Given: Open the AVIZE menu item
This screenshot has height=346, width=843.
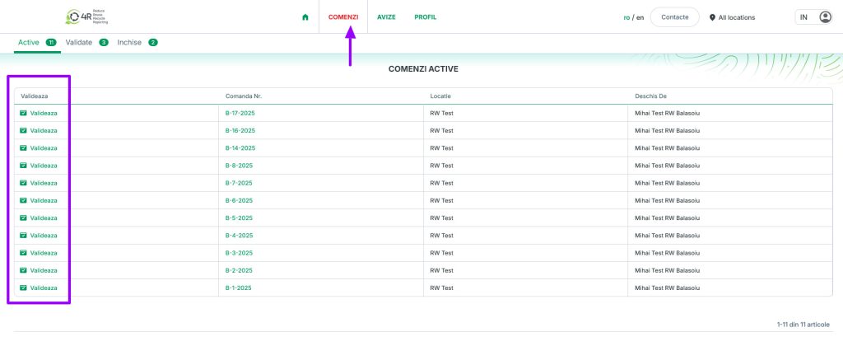Looking at the screenshot, I should pyautogui.click(x=386, y=17).
